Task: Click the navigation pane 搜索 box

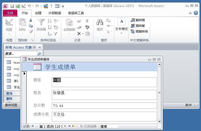Action: point(21,54)
